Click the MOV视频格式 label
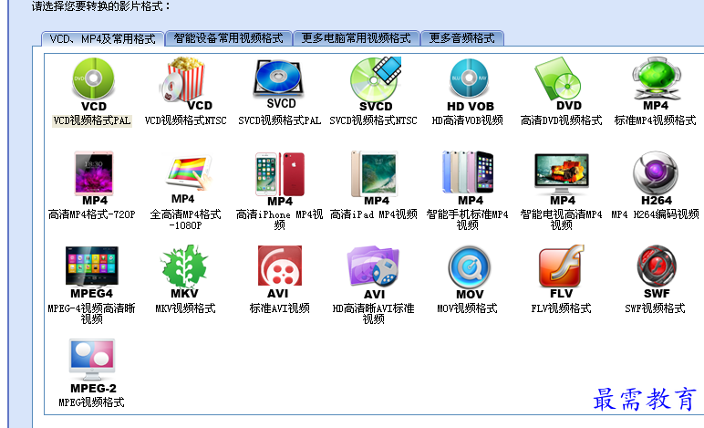The image size is (704, 428). pyautogui.click(x=467, y=308)
